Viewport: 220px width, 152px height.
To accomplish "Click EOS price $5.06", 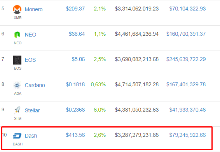I will point(78,59).
